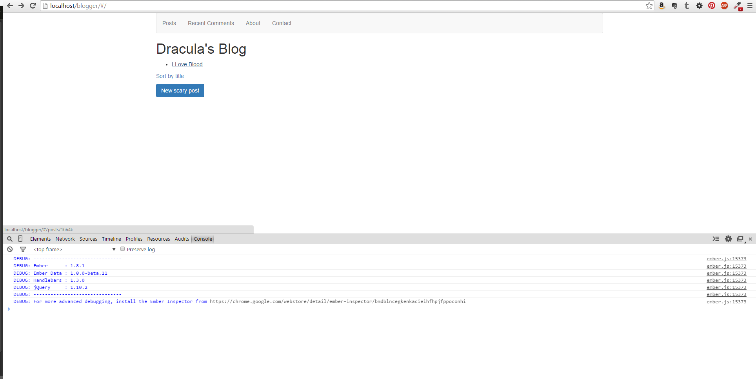Open the DevTools dock side selector
Viewport: 756px width, 379px height.
click(740, 239)
